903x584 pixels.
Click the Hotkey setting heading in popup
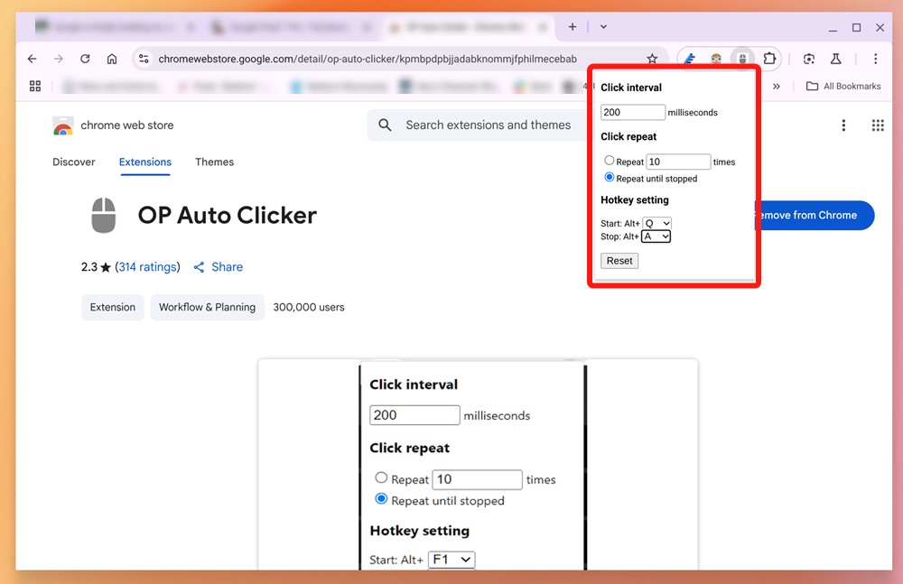click(x=635, y=199)
